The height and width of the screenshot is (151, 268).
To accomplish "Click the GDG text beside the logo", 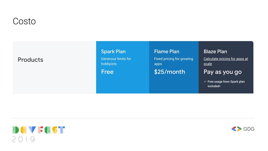I will click(249, 129).
